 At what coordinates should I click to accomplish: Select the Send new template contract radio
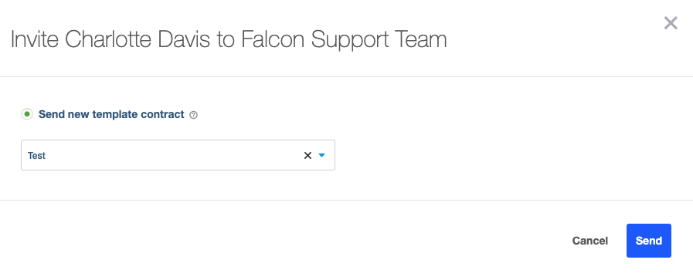pos(27,115)
